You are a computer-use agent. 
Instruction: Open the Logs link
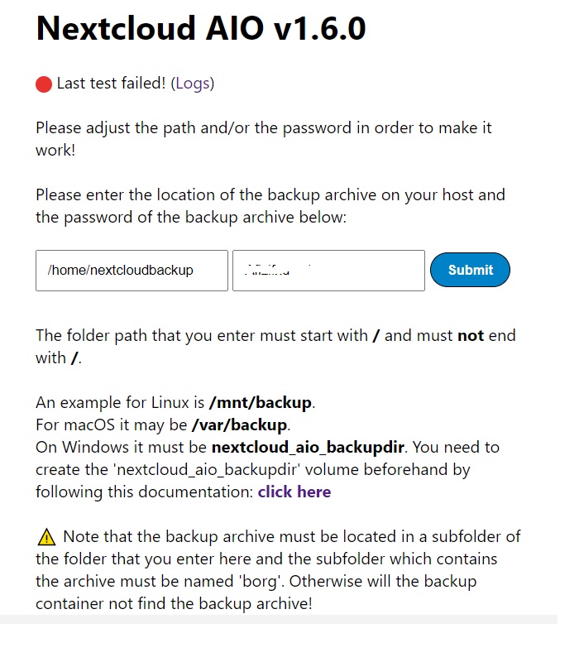click(193, 83)
